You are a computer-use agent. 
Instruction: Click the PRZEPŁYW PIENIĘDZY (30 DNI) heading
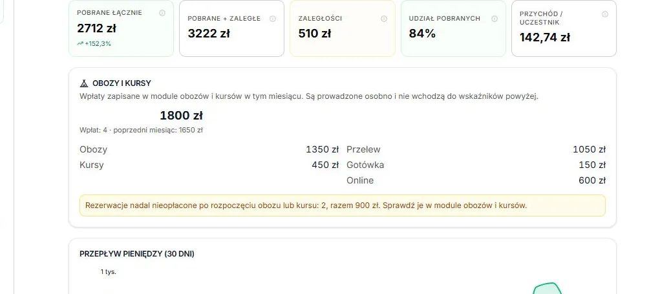point(137,254)
